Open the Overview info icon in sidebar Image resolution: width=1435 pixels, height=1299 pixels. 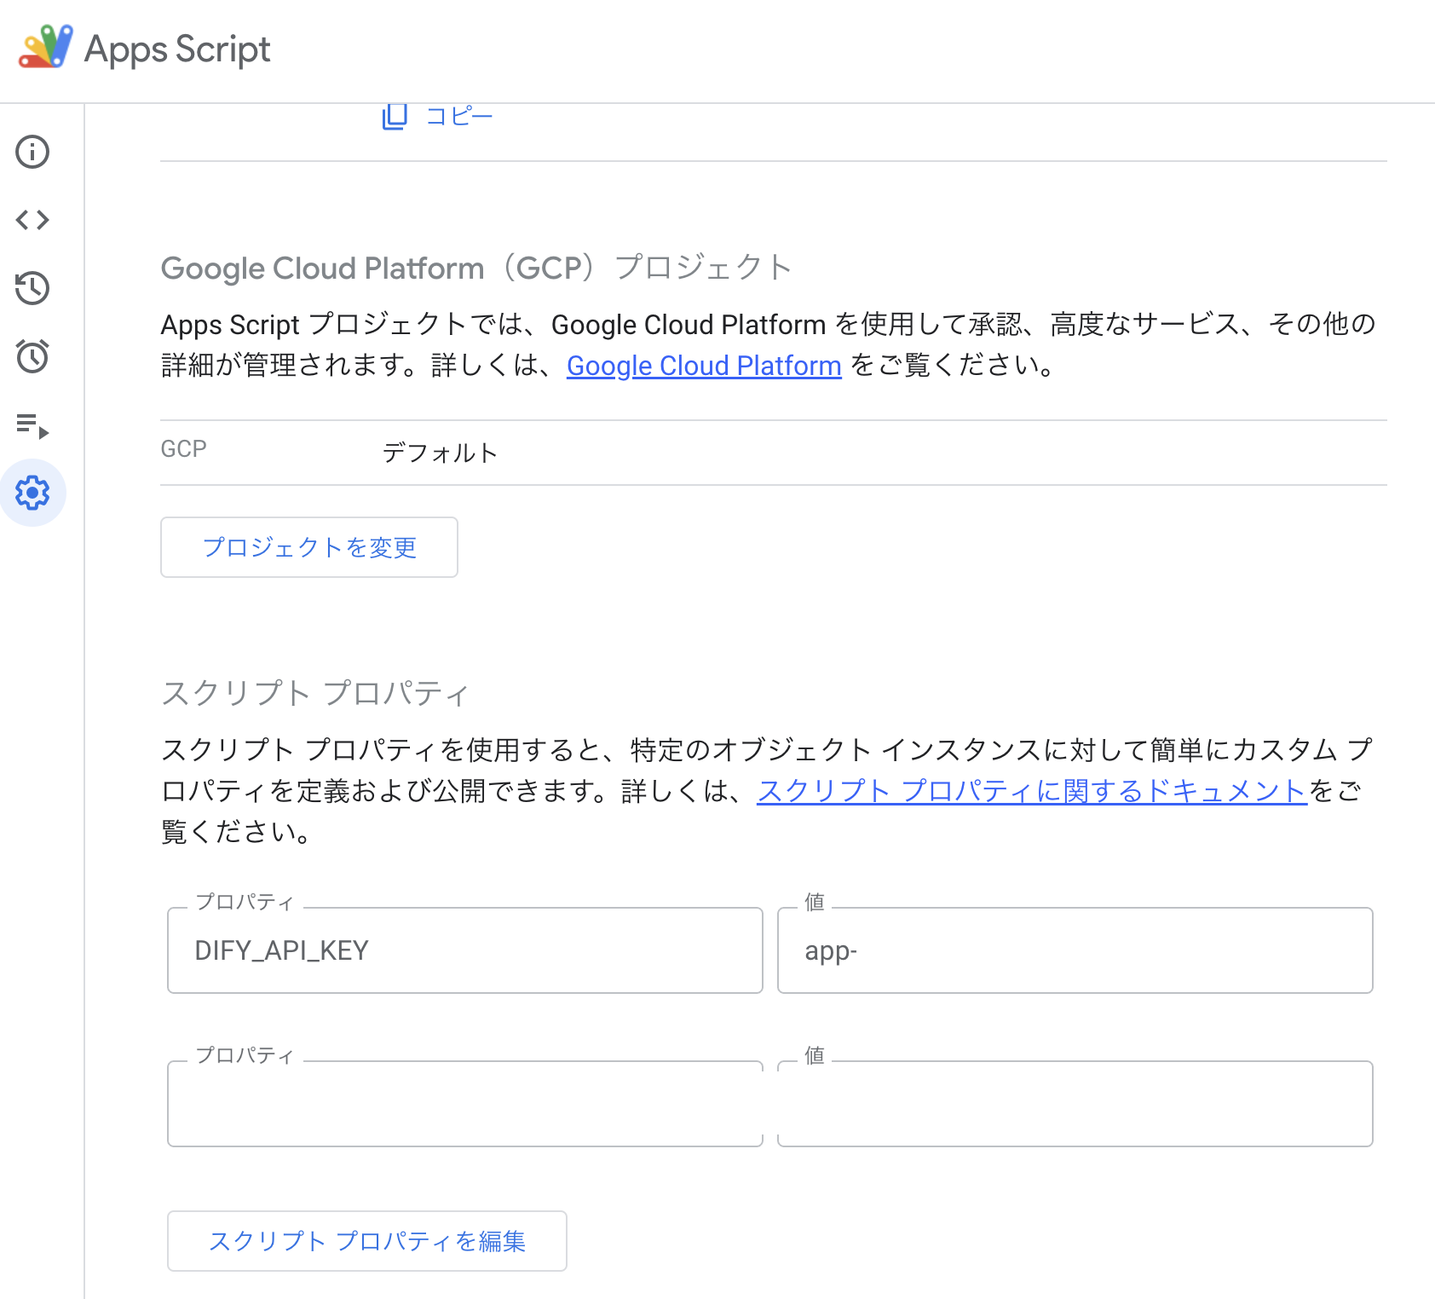coord(32,152)
